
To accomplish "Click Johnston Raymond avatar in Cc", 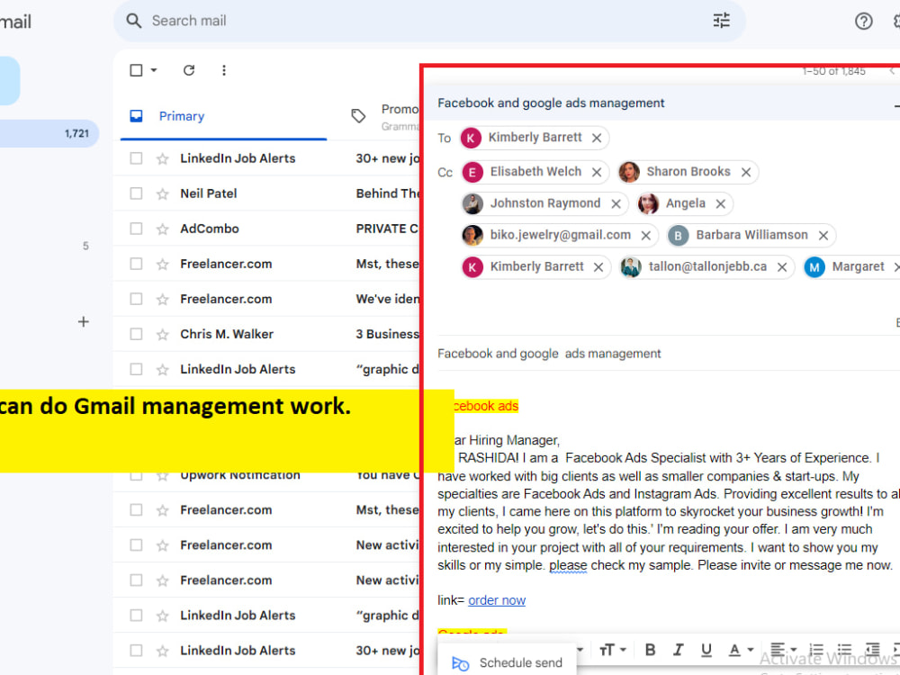I will point(473,203).
